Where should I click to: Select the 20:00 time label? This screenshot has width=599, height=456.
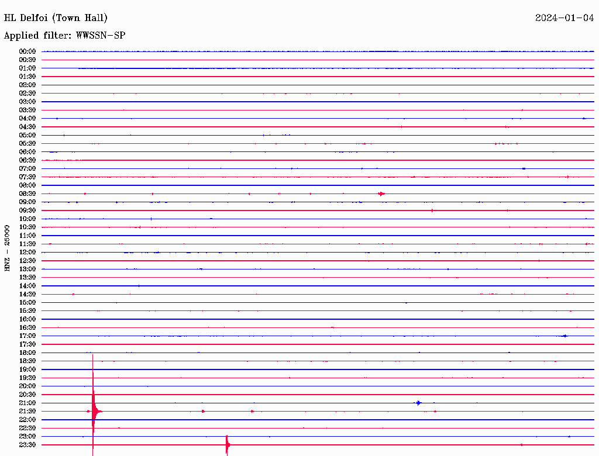(27, 386)
